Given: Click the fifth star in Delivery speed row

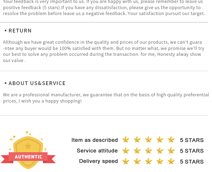Looking at the screenshot, I should click(x=171, y=161).
